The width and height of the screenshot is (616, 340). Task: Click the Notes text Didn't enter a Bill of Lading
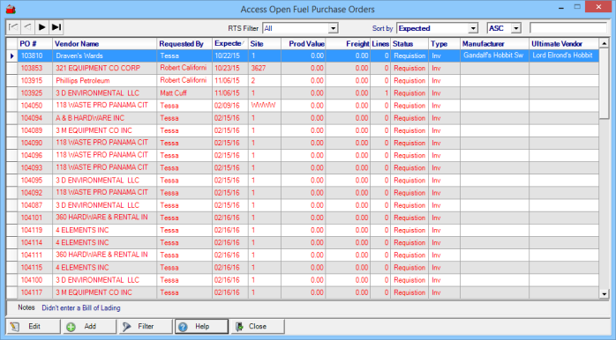(x=81, y=307)
